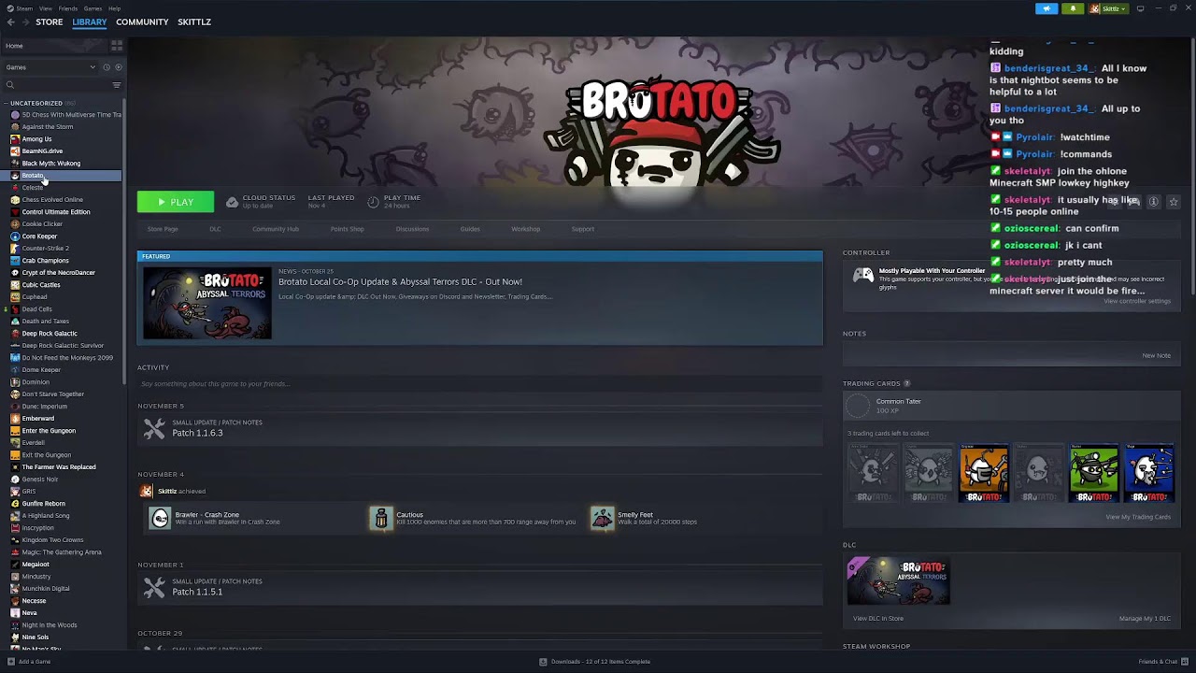The height and width of the screenshot is (673, 1196).
Task: Open the Store Page link
Action: pos(163,229)
